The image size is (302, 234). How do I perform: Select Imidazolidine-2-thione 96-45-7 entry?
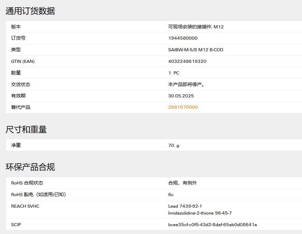point(200,213)
